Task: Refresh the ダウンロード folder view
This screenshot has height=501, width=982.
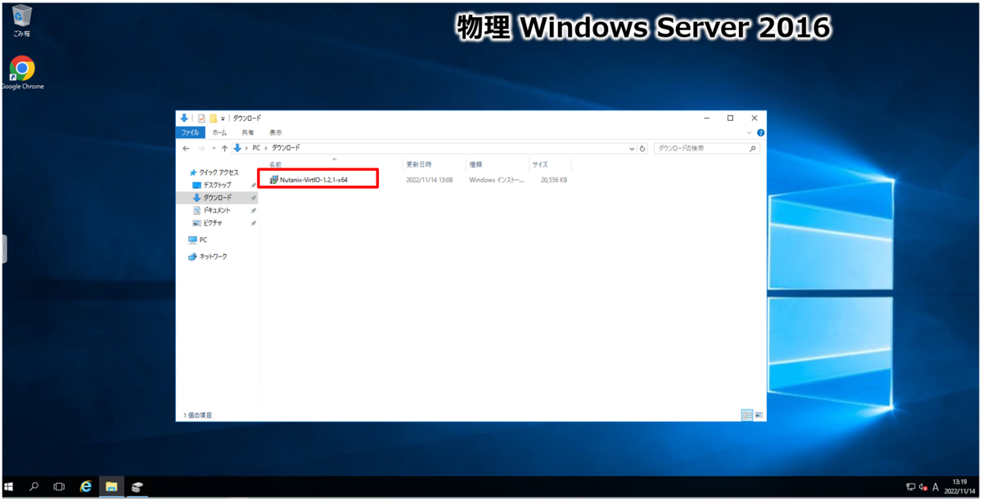Action: coord(642,149)
